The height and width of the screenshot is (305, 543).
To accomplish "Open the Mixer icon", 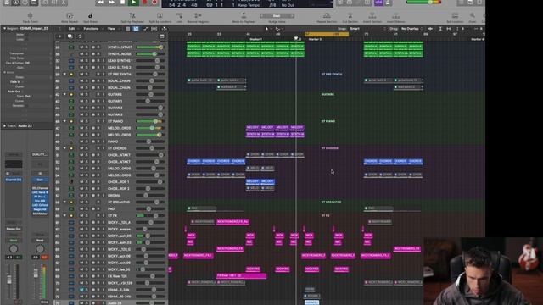I will [54, 3].
